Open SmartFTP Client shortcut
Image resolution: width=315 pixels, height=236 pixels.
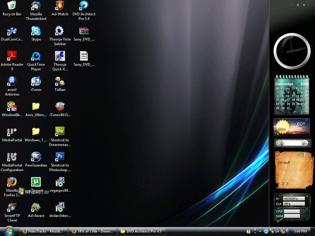[x=12, y=212]
